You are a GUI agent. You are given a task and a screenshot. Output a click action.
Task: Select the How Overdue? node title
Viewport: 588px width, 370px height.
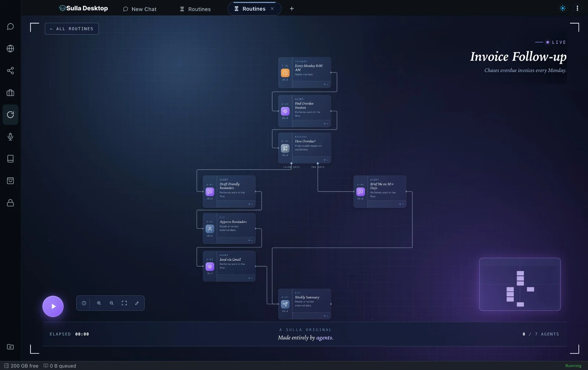(305, 141)
